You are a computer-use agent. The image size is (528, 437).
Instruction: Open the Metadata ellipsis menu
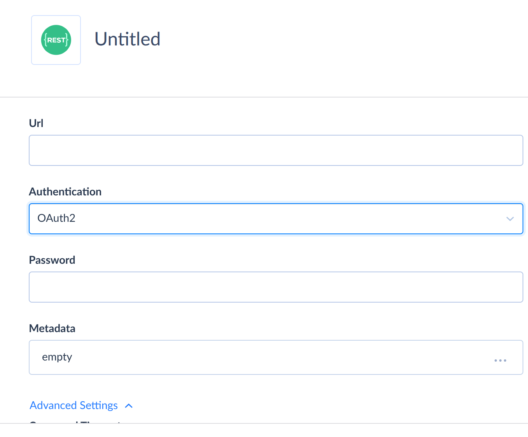click(x=500, y=360)
